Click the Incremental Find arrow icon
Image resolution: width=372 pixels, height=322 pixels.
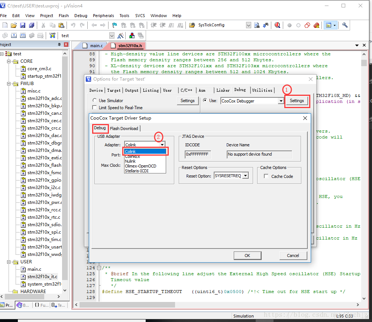point(266,25)
